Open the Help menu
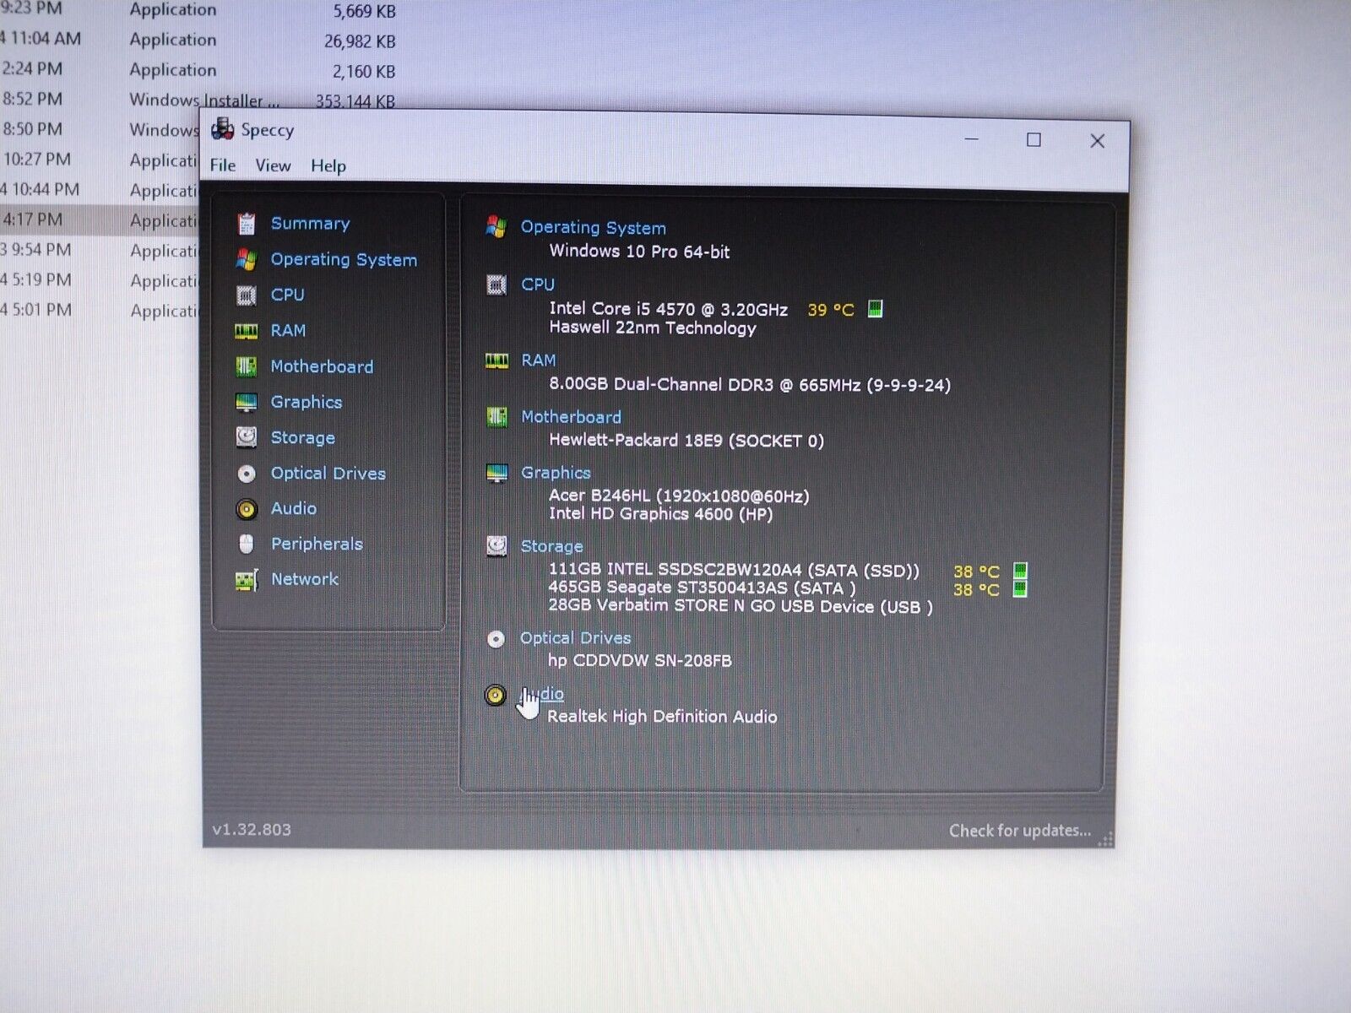This screenshot has height=1013, width=1351. click(328, 166)
